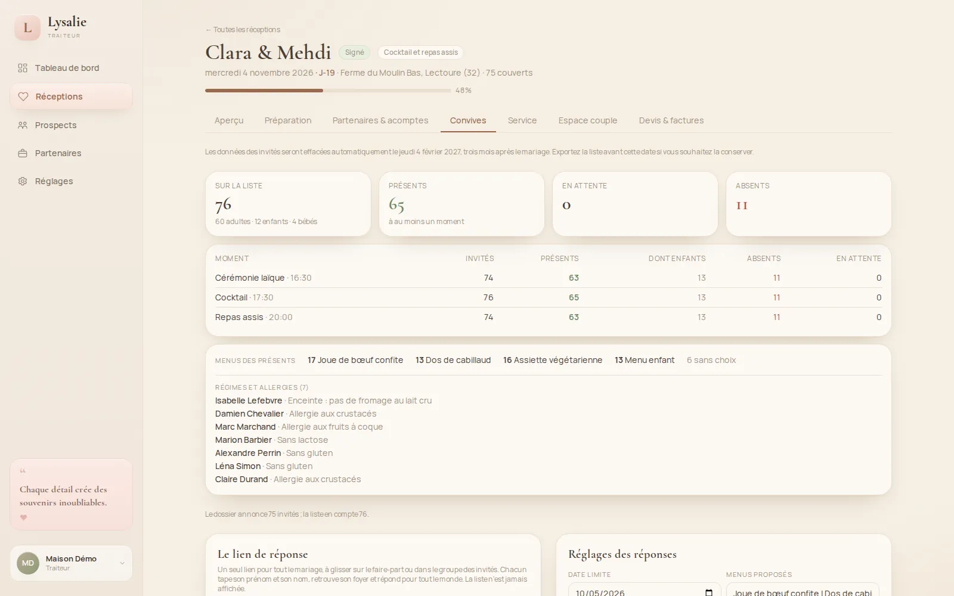
Task: Click the Réglages gear icon
Action: (23, 181)
